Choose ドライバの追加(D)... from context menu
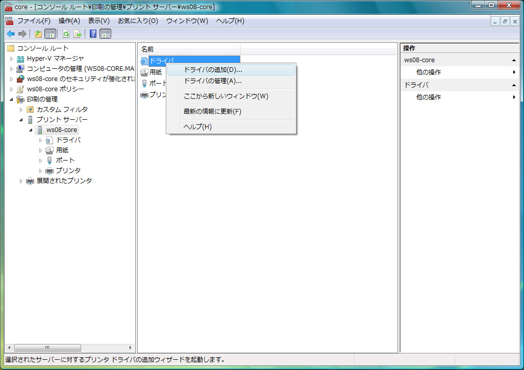 (x=213, y=70)
